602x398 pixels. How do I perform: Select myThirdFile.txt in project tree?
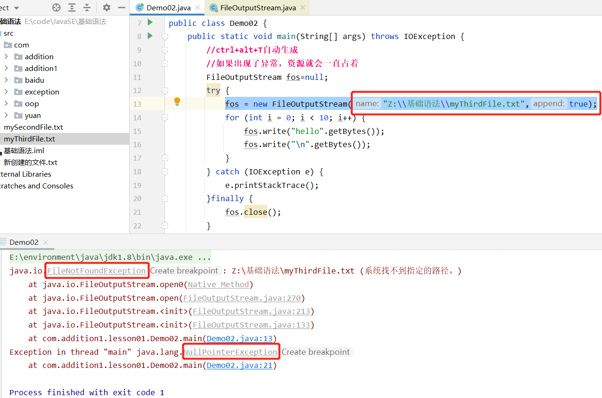30,139
